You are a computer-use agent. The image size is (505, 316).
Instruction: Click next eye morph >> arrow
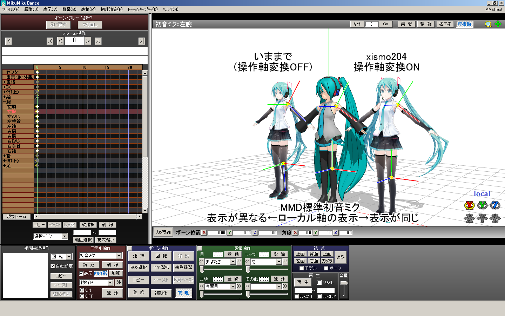click(x=239, y=262)
